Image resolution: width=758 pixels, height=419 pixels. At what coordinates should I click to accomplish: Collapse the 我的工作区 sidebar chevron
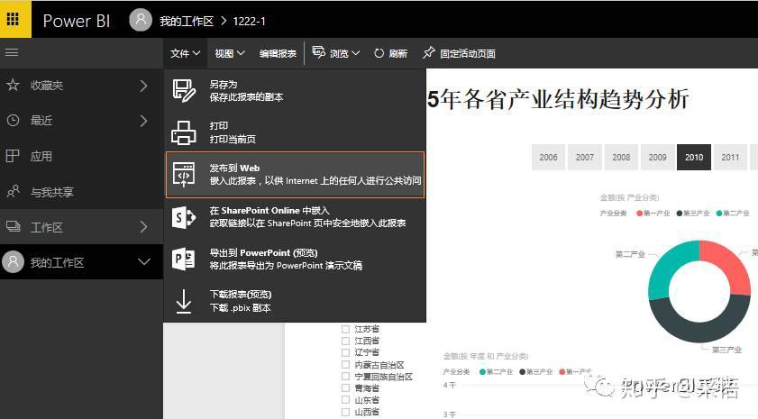pos(144,261)
